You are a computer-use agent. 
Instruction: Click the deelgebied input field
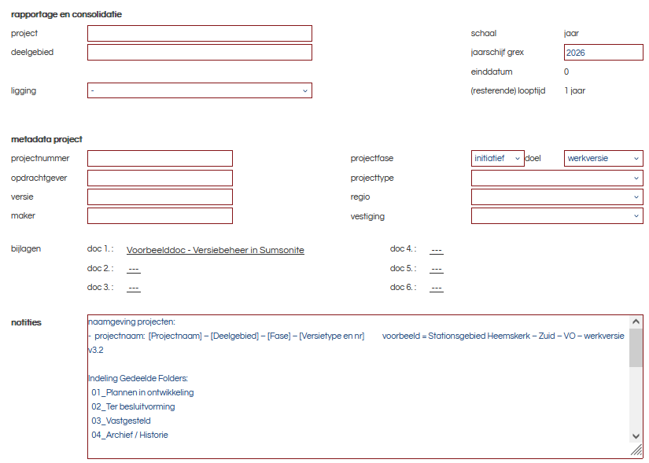(198, 52)
